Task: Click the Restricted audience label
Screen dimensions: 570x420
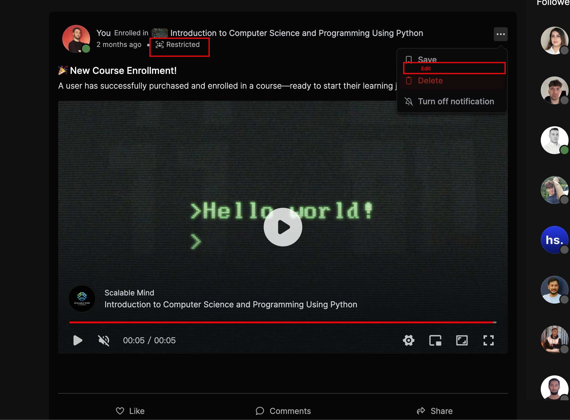Action: [178, 45]
